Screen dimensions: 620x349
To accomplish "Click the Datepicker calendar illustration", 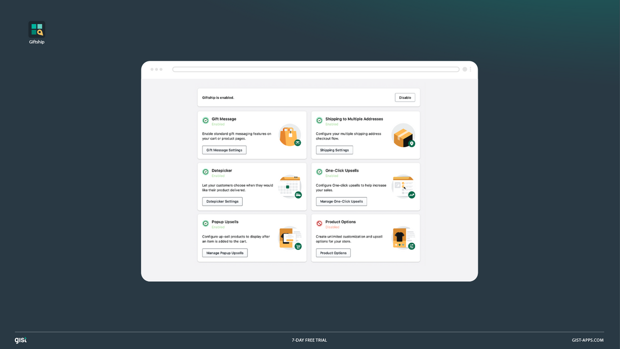I will [290, 187].
